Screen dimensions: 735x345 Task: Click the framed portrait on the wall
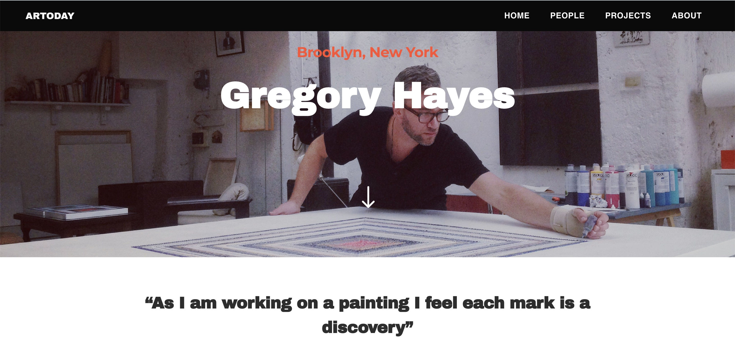pyautogui.click(x=230, y=43)
